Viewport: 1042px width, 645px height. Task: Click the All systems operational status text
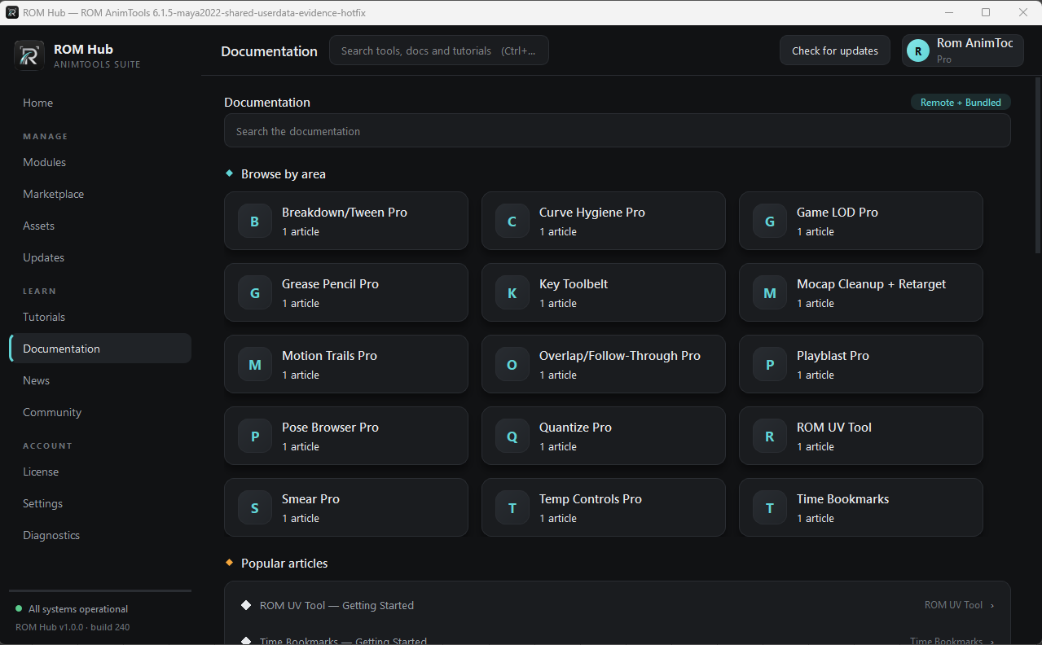click(x=78, y=609)
